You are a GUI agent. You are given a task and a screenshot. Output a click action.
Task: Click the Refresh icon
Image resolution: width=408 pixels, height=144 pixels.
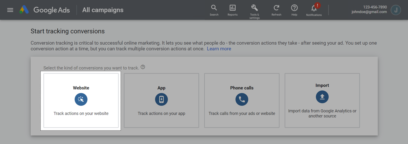point(276,10)
